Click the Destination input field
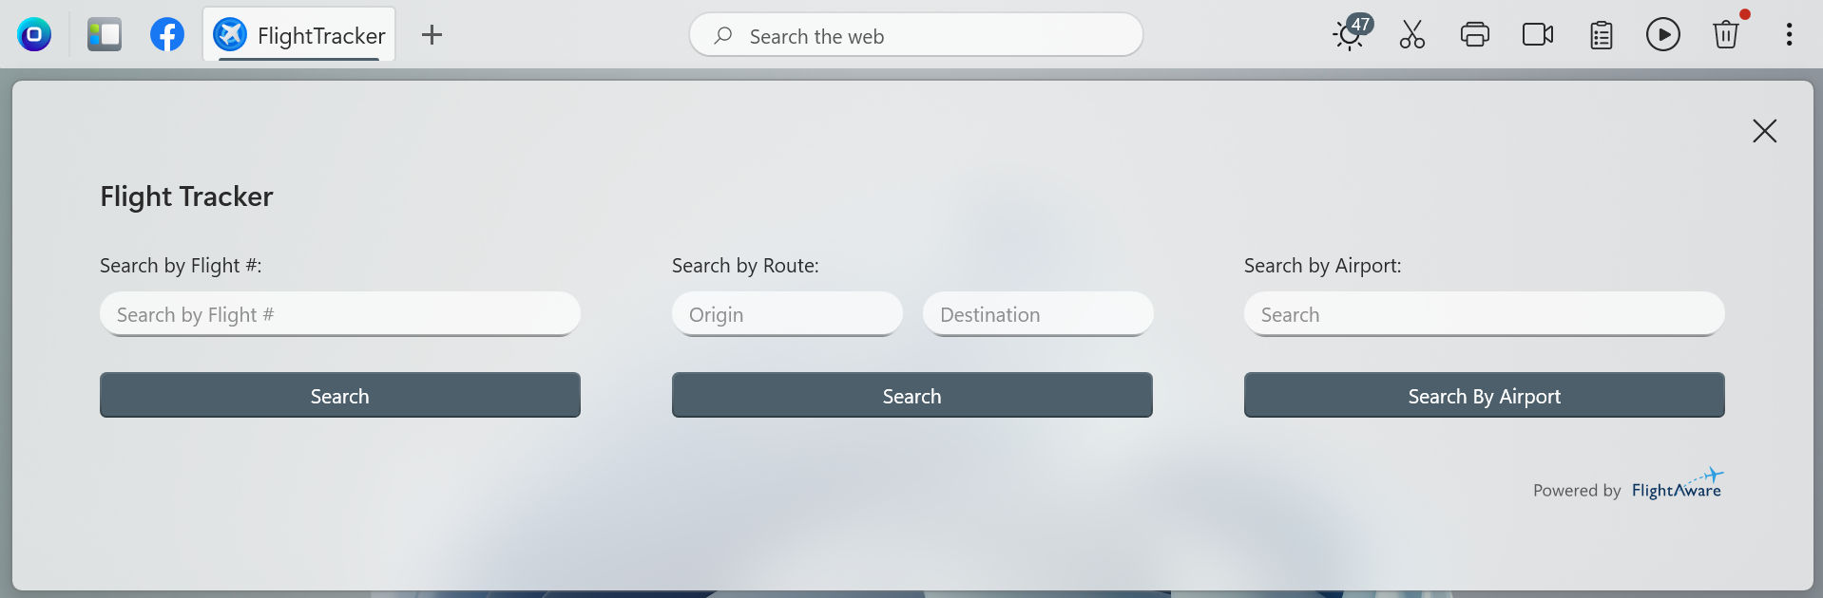1823x598 pixels. tap(1038, 314)
